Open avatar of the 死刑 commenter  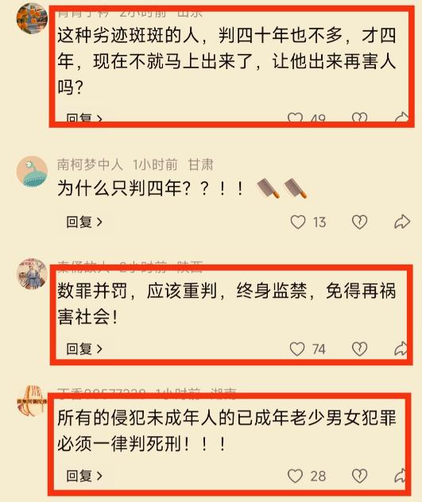pyautogui.click(x=32, y=401)
